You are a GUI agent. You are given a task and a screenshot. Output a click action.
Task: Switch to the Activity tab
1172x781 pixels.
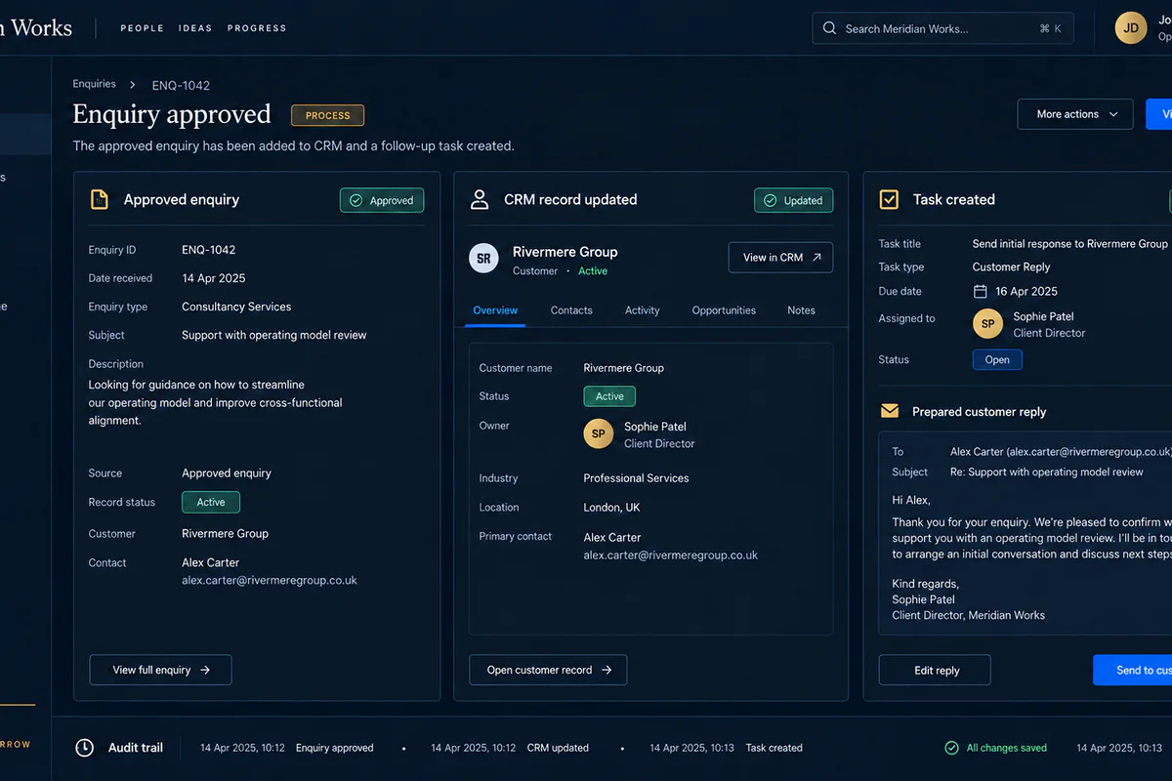point(642,310)
